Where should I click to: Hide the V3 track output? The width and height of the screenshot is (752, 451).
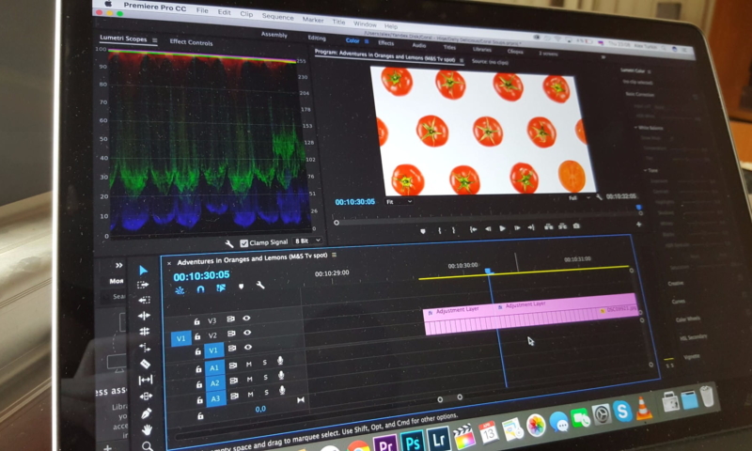pyautogui.click(x=247, y=319)
